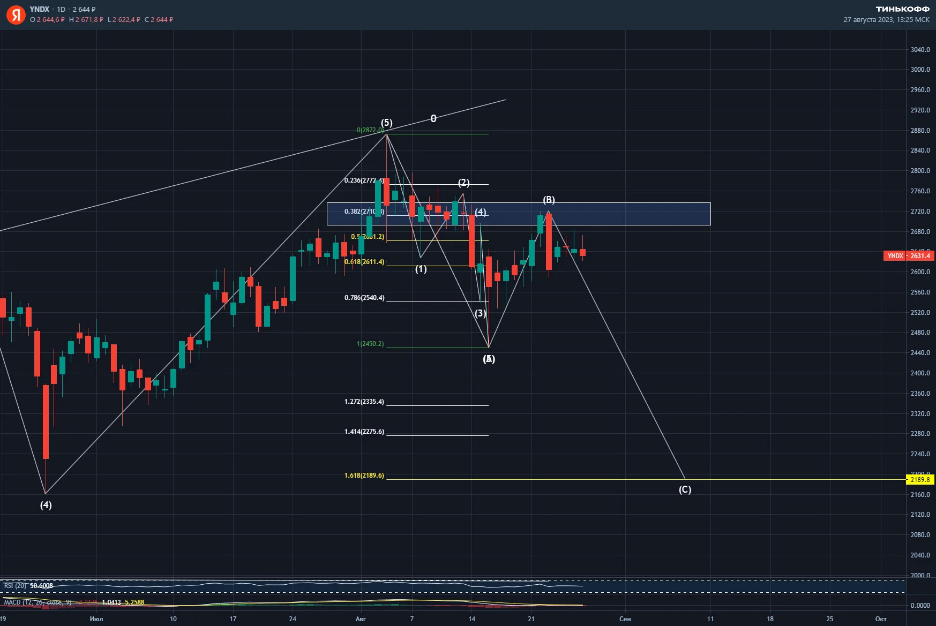Click the Yandex logo icon
The image size is (936, 626).
click(x=16, y=14)
